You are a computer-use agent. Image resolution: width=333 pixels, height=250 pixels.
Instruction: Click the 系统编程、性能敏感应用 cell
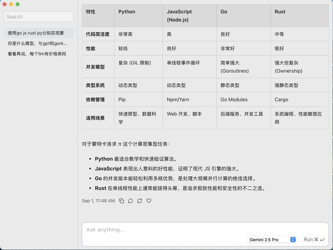[299, 118]
